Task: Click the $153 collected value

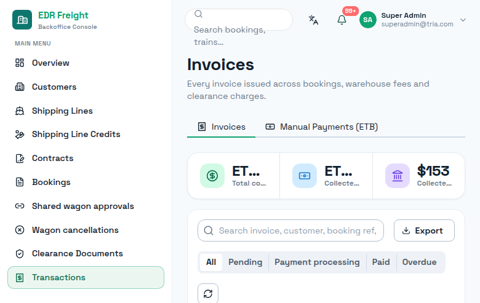Action: click(433, 171)
